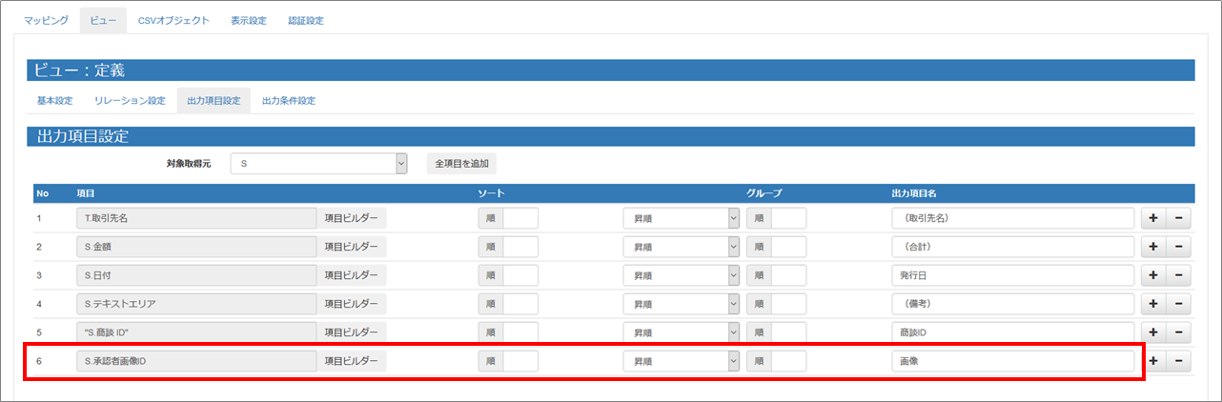Open 昇順 sort dropdown for S.承認者画像ID
The image size is (1222, 402).
click(681, 361)
